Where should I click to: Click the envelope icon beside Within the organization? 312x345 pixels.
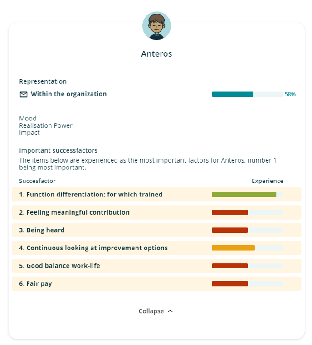24,94
